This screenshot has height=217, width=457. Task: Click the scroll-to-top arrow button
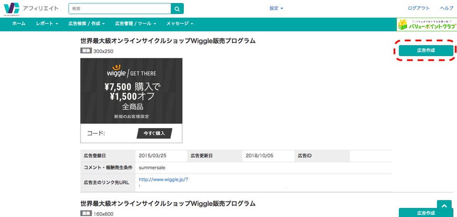tap(444, 206)
